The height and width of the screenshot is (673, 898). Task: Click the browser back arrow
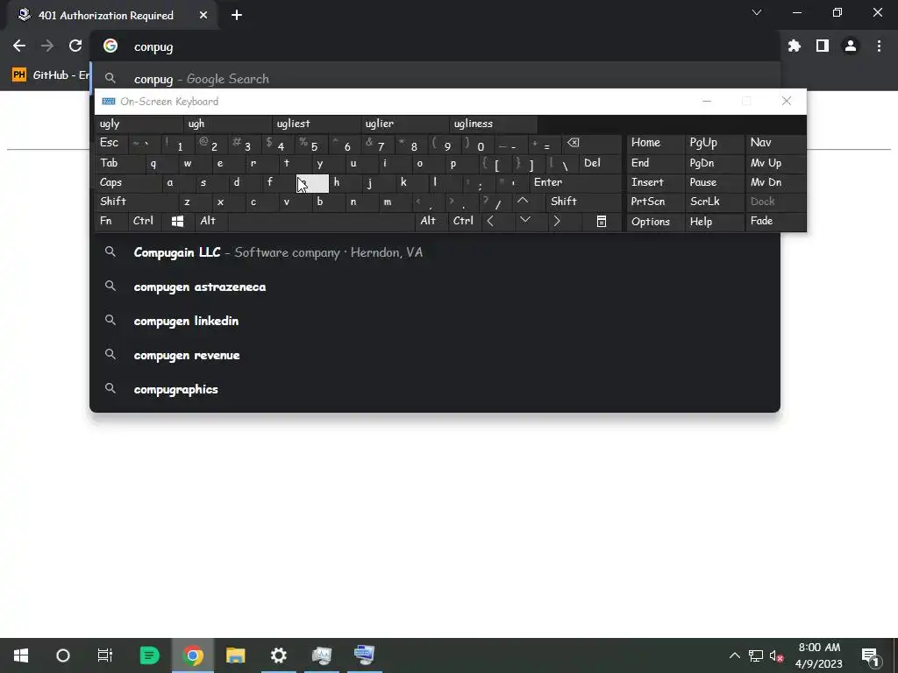coord(19,46)
